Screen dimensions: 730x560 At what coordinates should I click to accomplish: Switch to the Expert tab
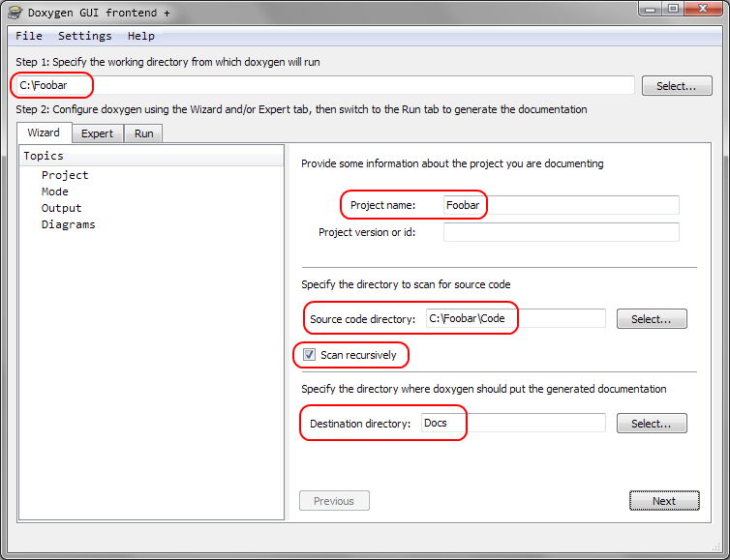click(x=98, y=133)
